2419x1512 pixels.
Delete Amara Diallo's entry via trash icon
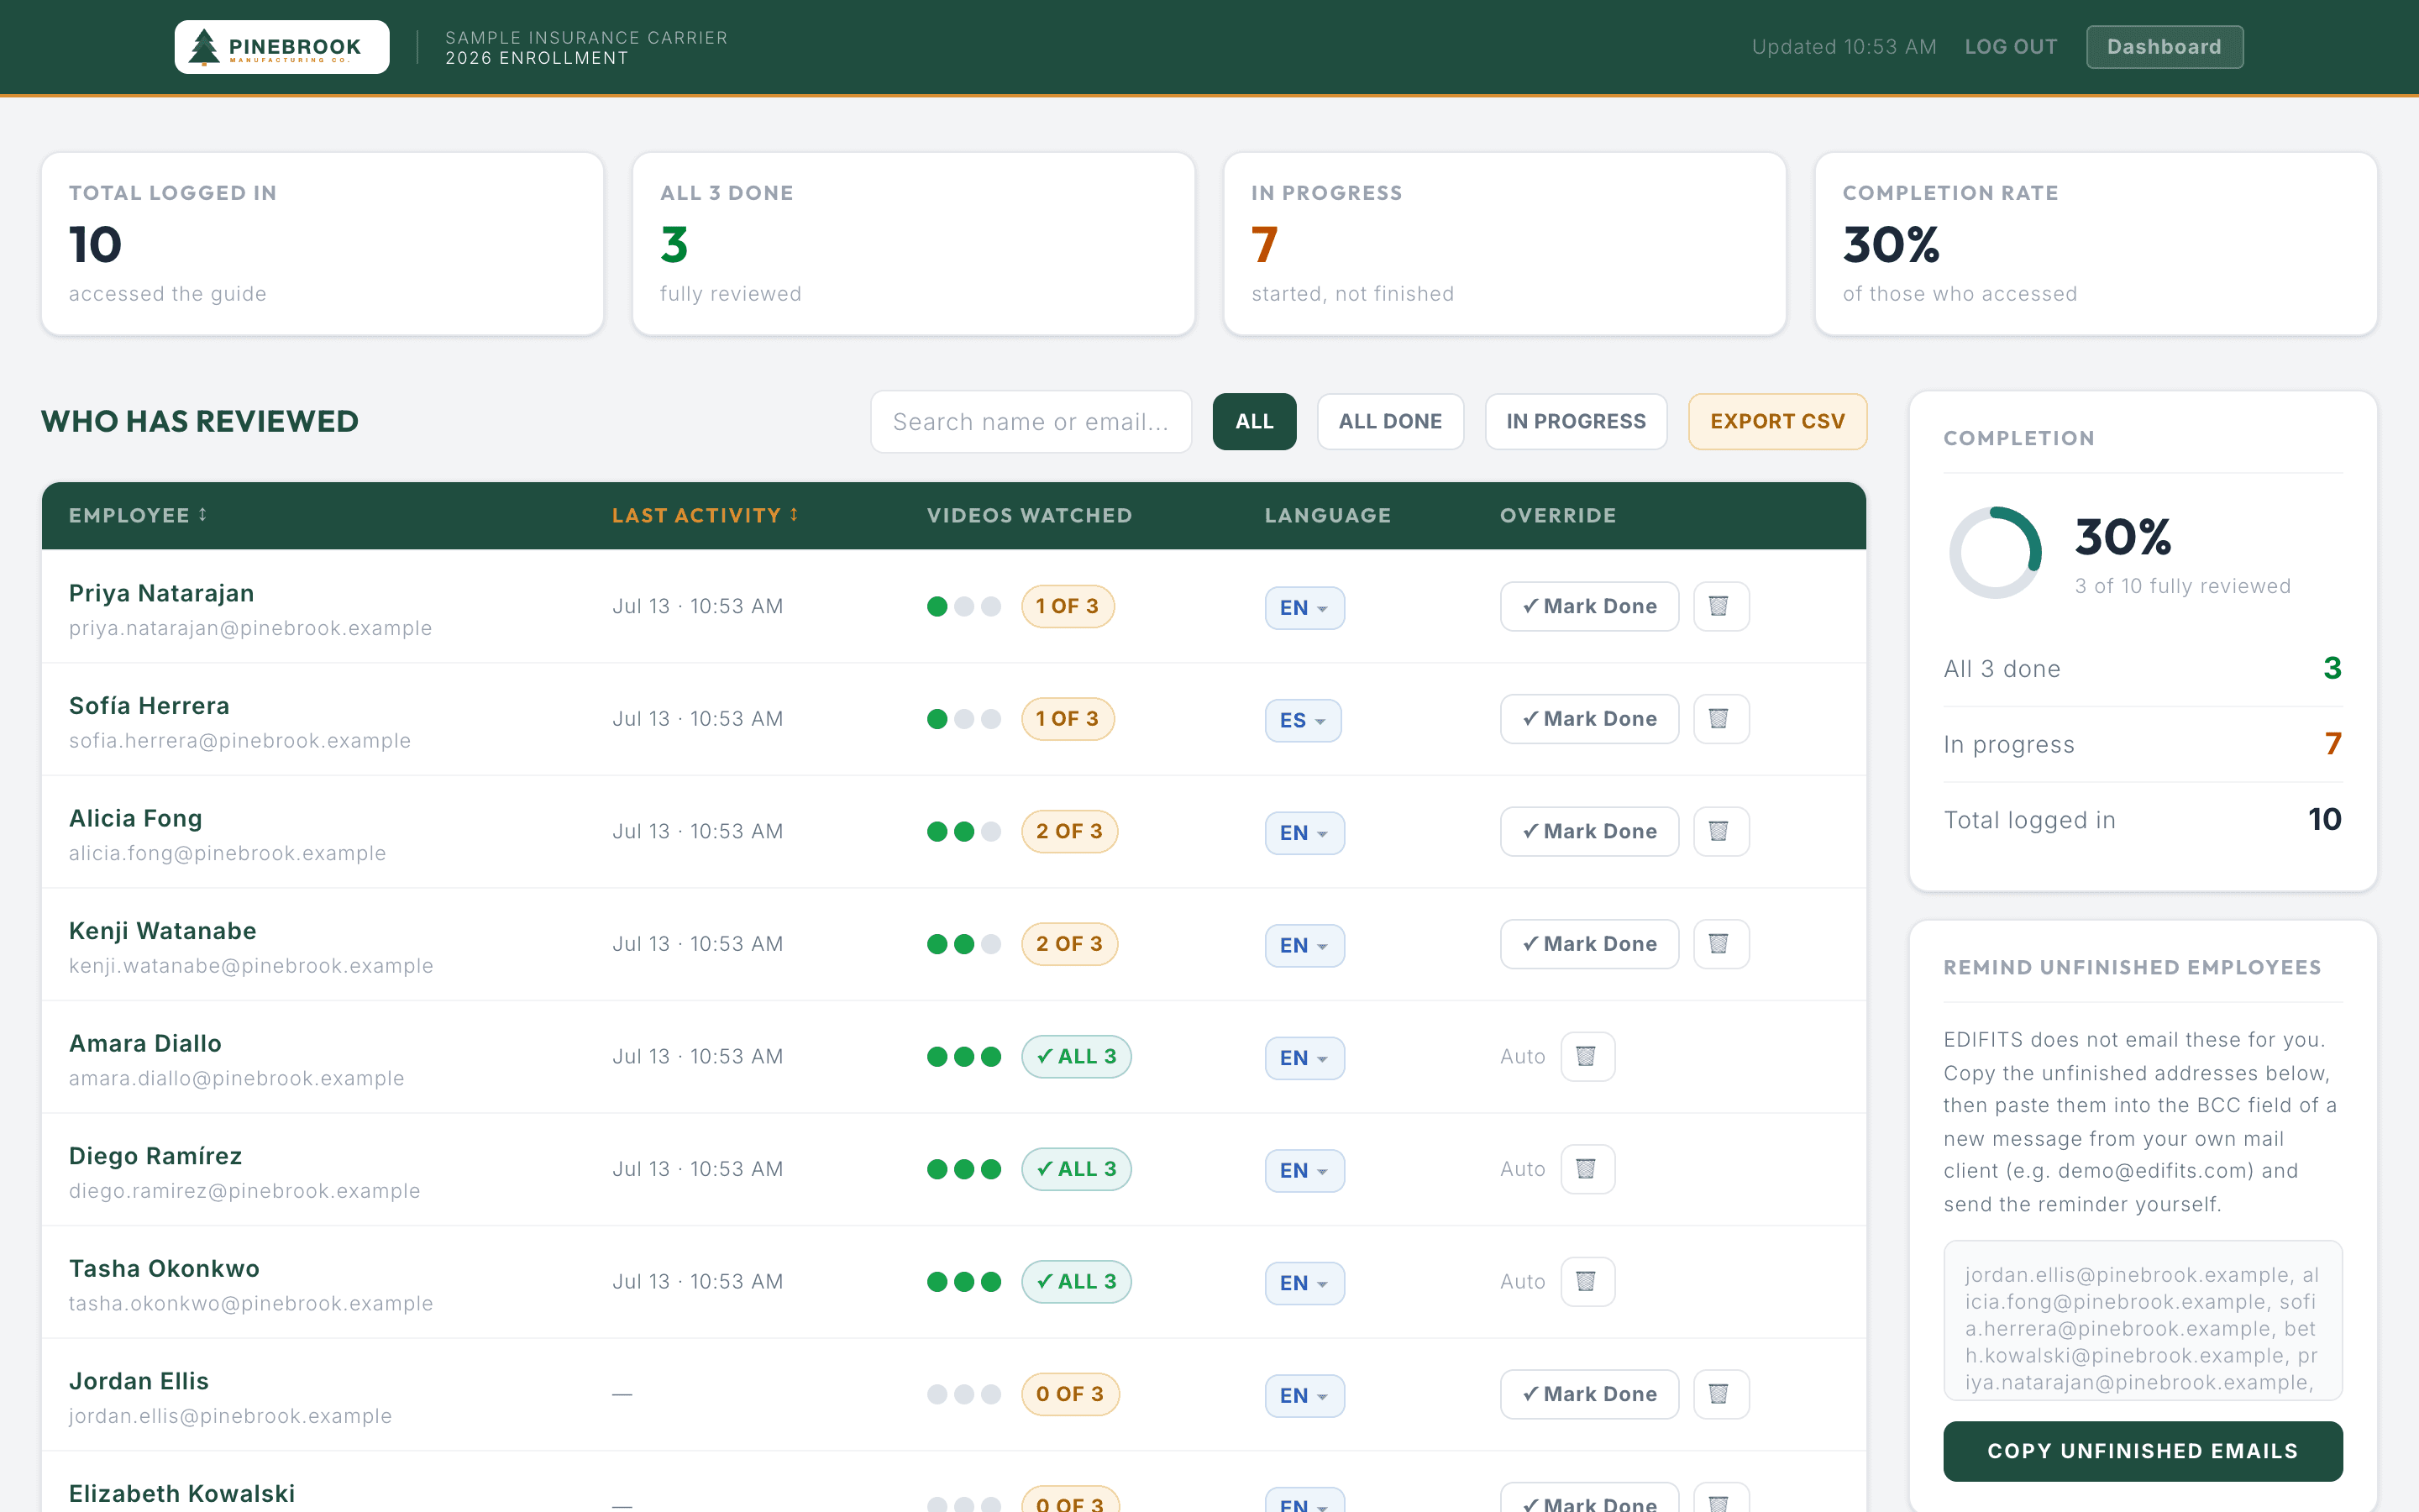[1587, 1056]
